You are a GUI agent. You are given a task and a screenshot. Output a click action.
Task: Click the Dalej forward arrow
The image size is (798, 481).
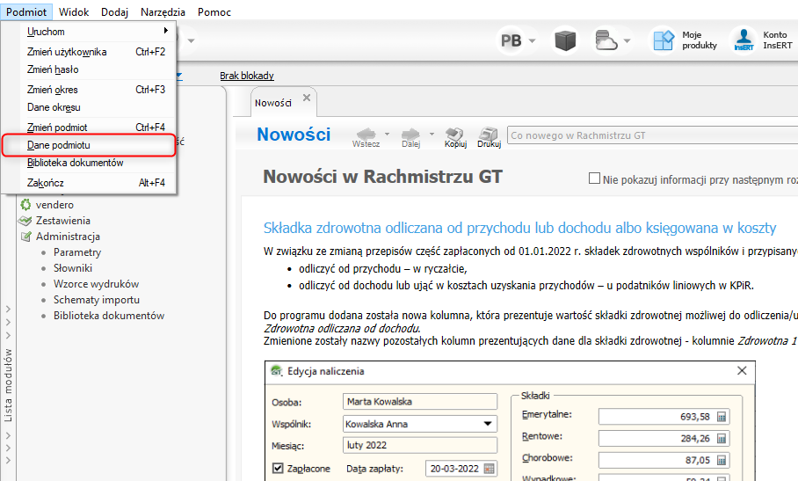pos(410,137)
